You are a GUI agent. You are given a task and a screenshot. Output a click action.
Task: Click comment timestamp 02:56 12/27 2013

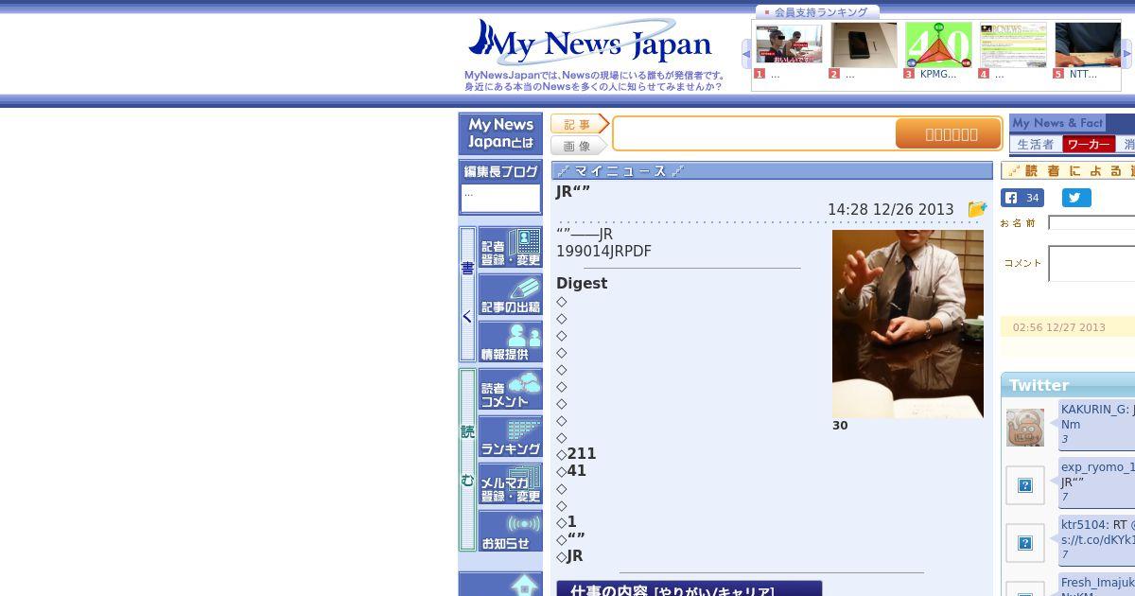[1059, 327]
